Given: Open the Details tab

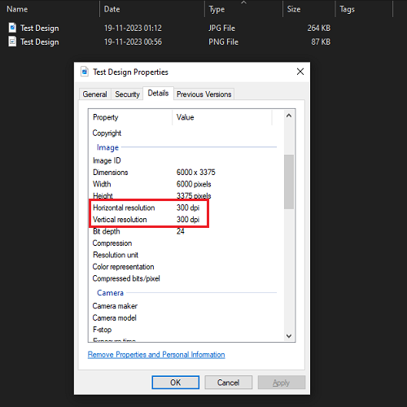Looking at the screenshot, I should 158,93.
